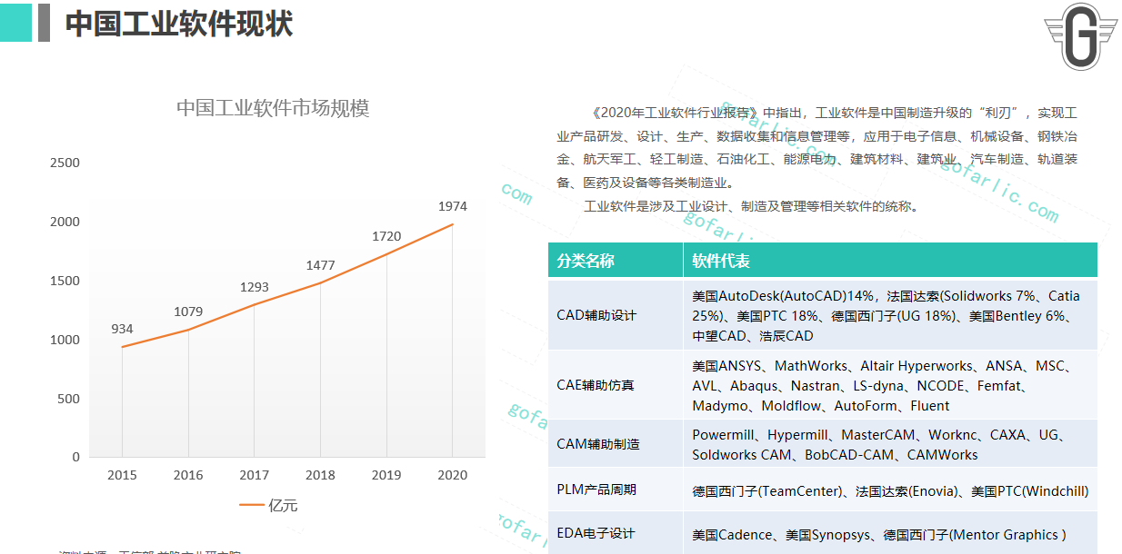Select the EDA电子设计 table cell
The image size is (1122, 554).
[x=616, y=533]
